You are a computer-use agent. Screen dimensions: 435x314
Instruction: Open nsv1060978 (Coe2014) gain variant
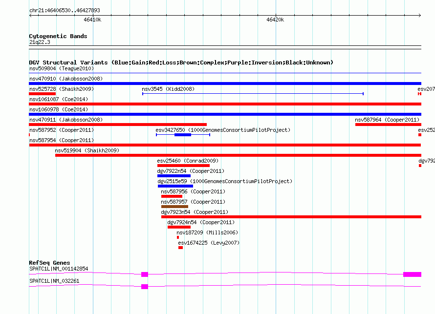[x=225, y=114]
